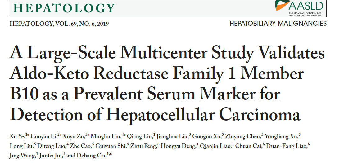Click the AASLD logo
Image resolution: width=344 pixels, height=163 pixels.
(x=299, y=6)
